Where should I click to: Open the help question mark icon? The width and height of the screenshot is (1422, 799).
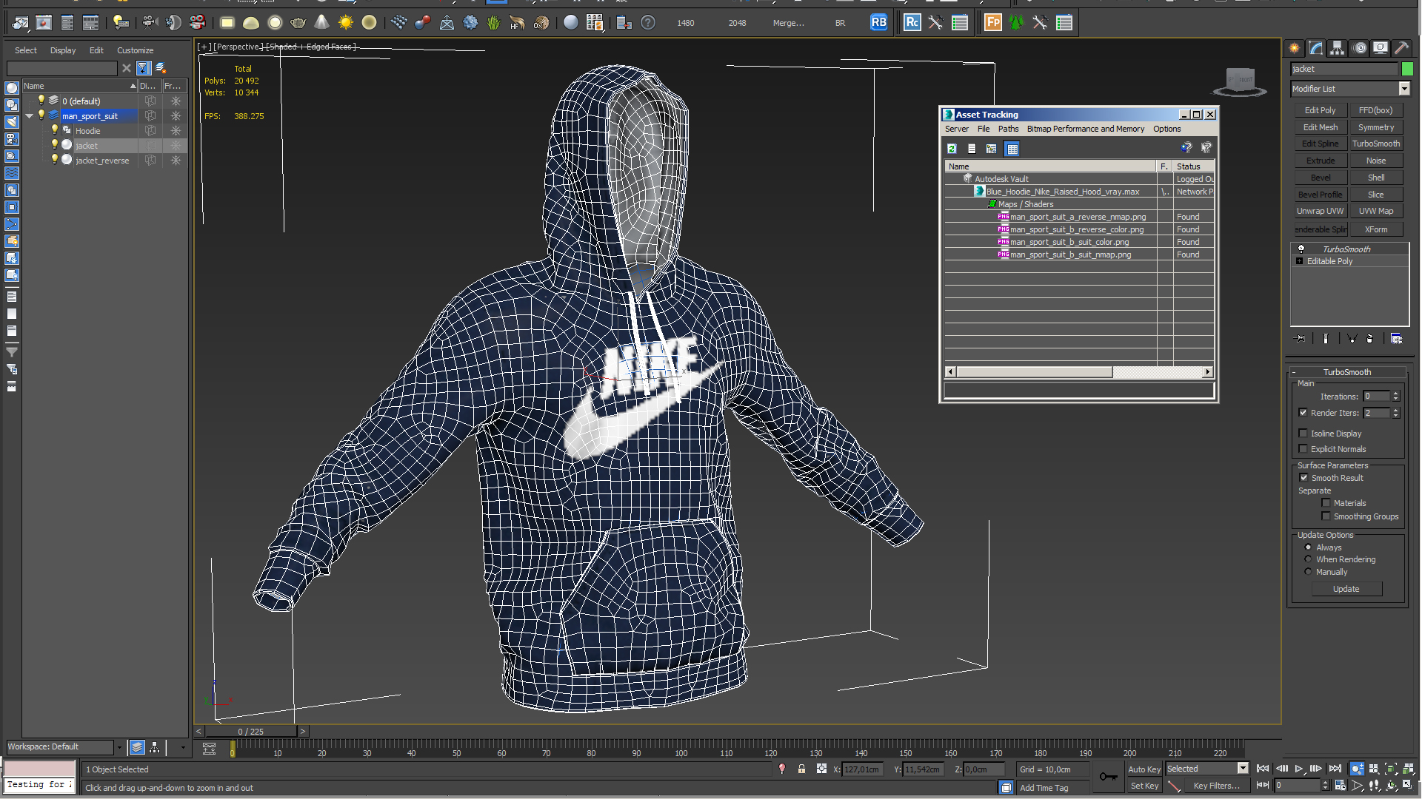pyautogui.click(x=648, y=23)
